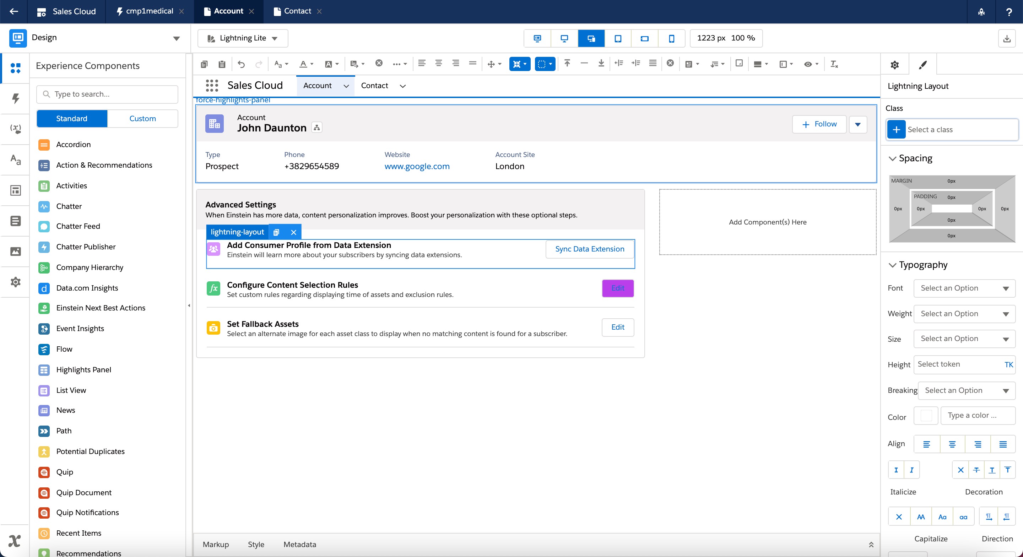Open the settings gear in left sidebar

[x=16, y=282]
